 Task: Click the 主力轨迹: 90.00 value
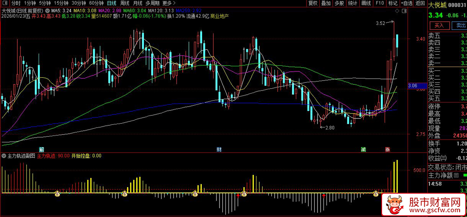pyautogui.click(x=53, y=155)
